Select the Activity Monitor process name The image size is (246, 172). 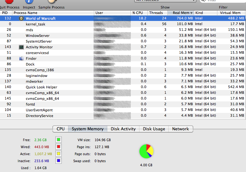(x=39, y=47)
